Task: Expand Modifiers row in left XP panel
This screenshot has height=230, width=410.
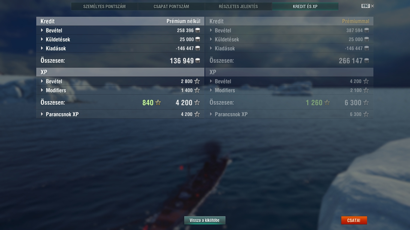Action: point(120,90)
